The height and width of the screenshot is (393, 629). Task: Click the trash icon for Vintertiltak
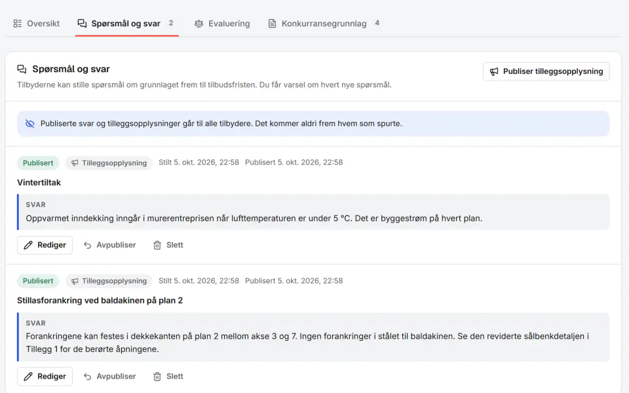tap(157, 245)
